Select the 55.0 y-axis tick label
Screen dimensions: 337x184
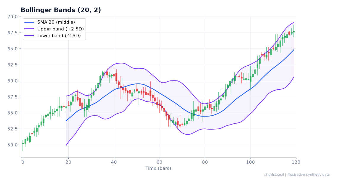point(13,113)
